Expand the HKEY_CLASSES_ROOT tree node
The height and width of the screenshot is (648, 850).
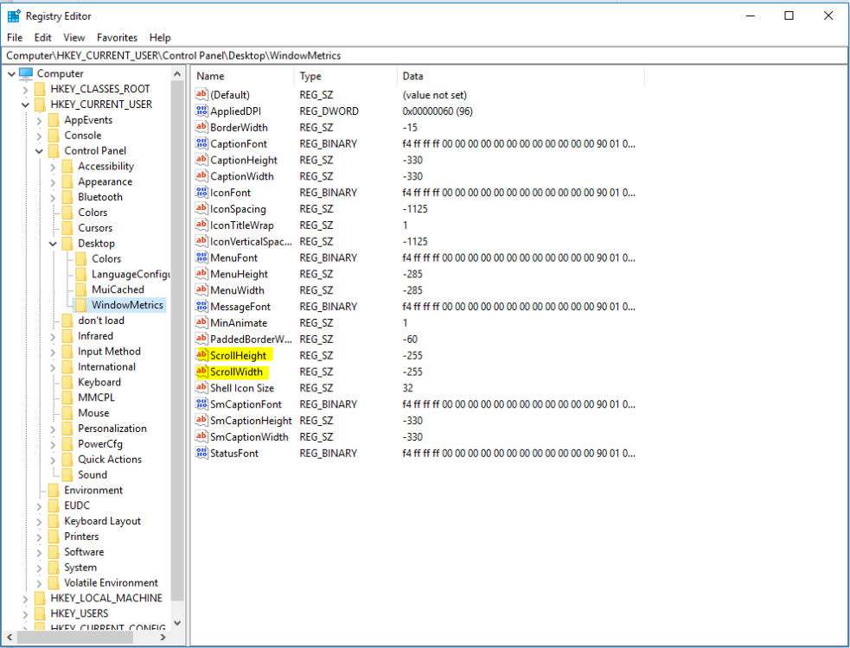[x=25, y=89]
